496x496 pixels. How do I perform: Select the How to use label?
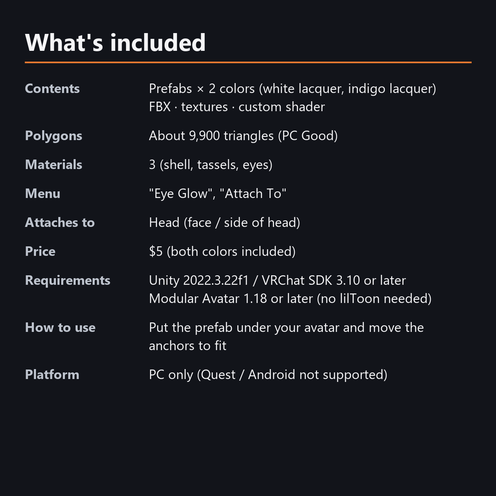coord(60,327)
